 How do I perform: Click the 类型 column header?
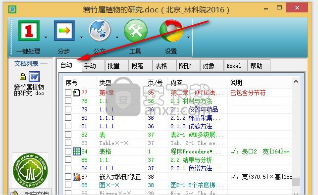click(105, 83)
